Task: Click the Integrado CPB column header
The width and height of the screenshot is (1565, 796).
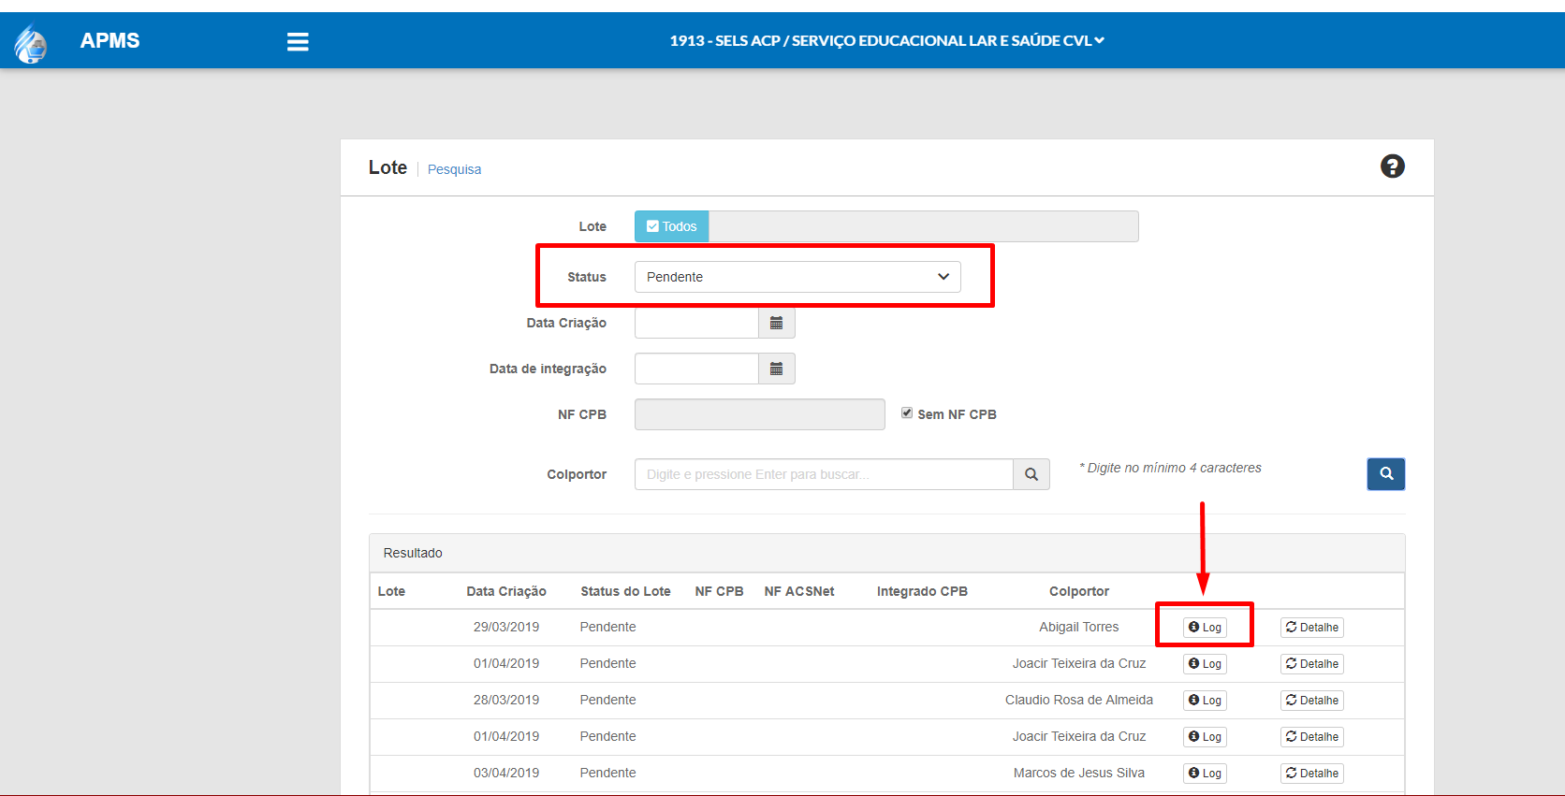Action: [922, 591]
